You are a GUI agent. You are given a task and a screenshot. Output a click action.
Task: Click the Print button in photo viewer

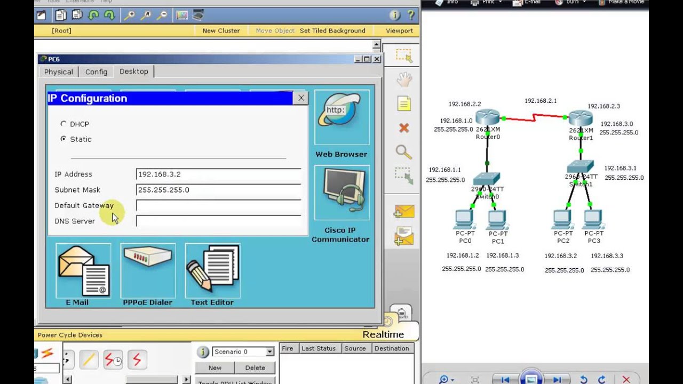tap(486, 2)
